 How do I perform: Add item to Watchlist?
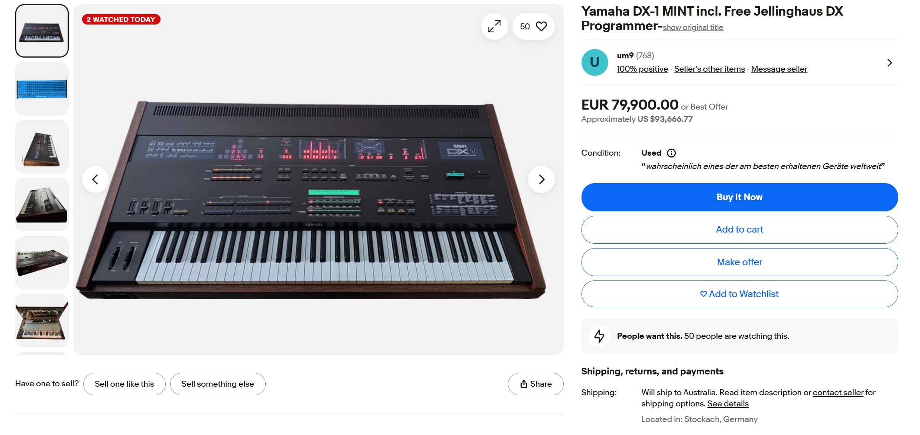[739, 294]
